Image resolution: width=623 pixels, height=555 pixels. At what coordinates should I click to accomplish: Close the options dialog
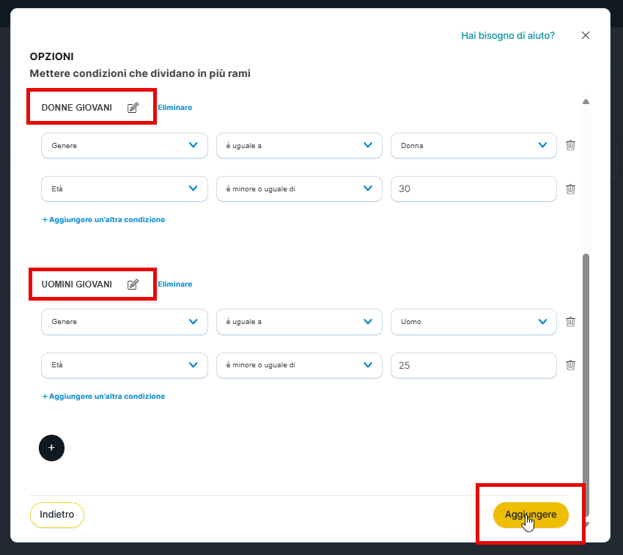coord(585,35)
